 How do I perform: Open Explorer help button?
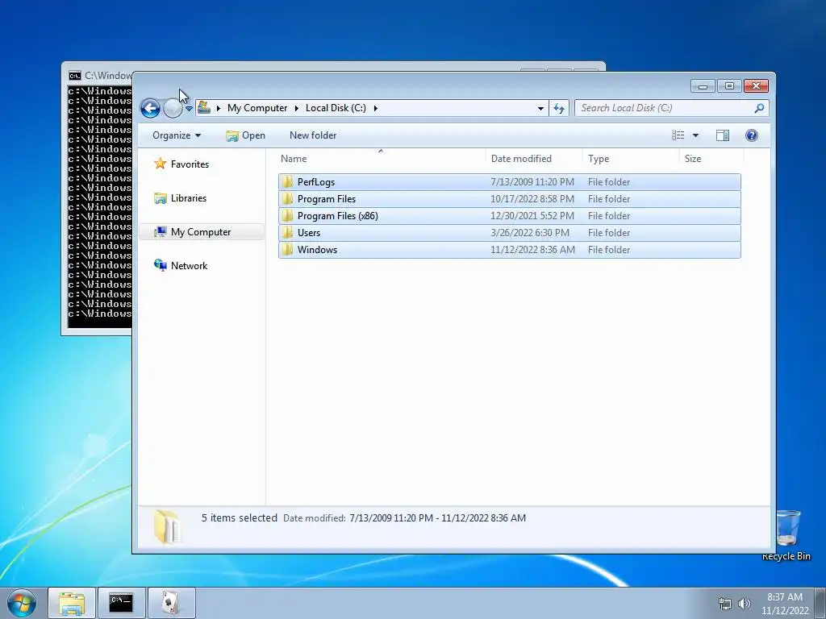coord(752,135)
